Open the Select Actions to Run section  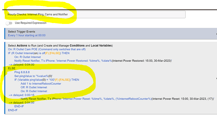111,78
